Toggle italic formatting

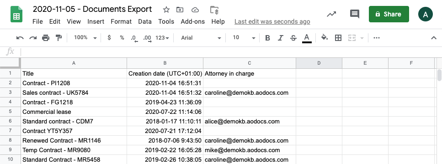click(280, 38)
